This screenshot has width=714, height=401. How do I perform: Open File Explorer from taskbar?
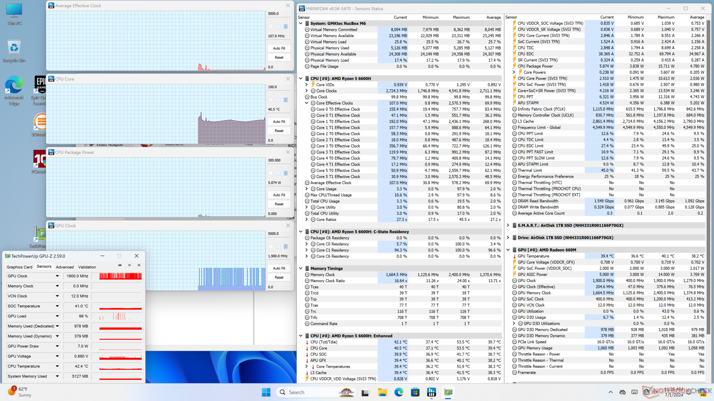pos(382,392)
